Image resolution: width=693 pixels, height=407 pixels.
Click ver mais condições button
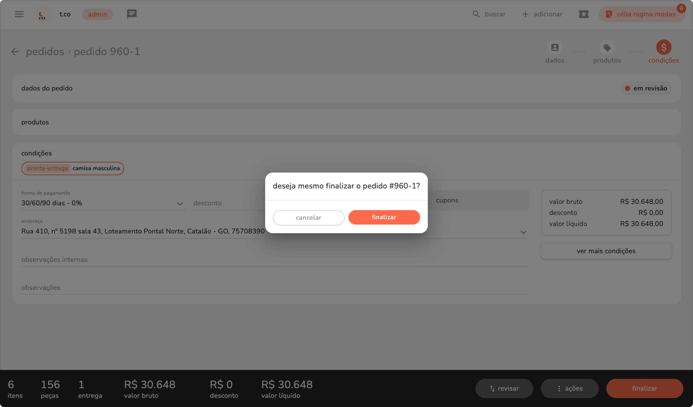(x=606, y=251)
